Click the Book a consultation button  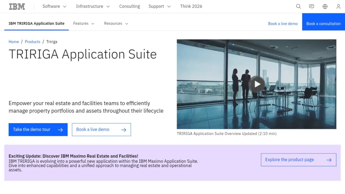pyautogui.click(x=323, y=22)
